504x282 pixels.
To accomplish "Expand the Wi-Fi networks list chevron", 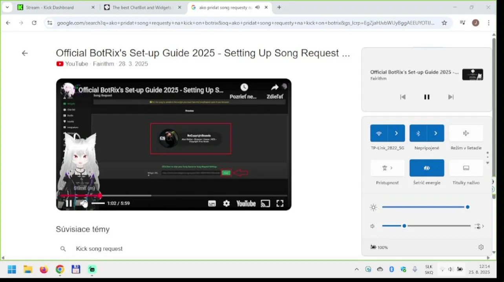I will (x=396, y=133).
